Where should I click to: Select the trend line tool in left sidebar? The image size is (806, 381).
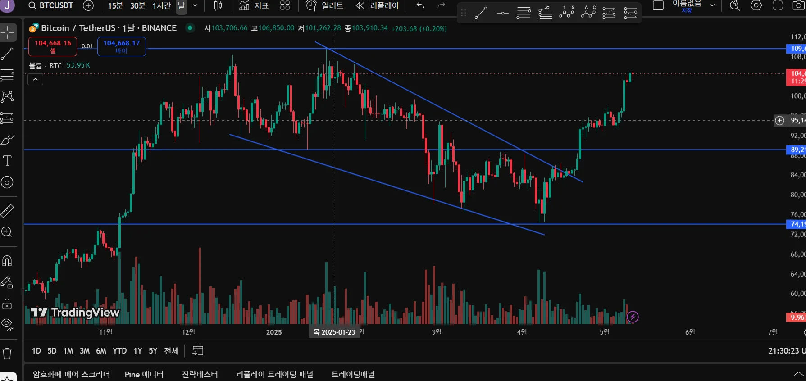8,54
